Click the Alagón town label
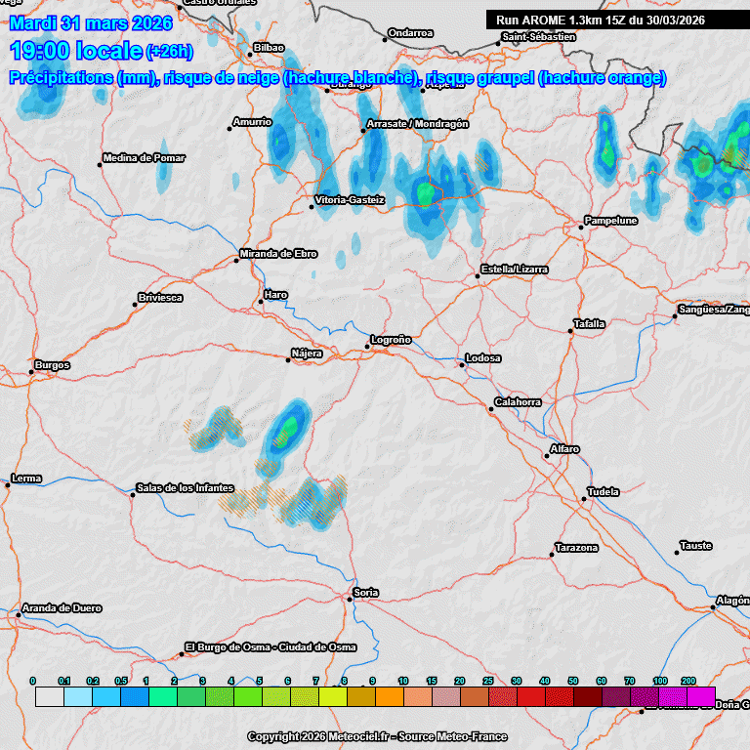The height and width of the screenshot is (750, 750). click(732, 601)
